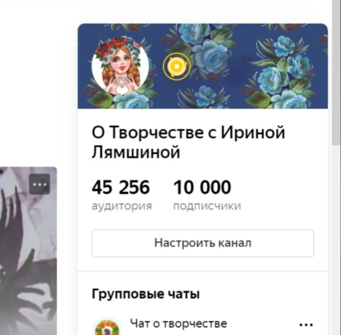Click the Групповые чаты heading
The width and height of the screenshot is (341, 335).
[146, 294]
